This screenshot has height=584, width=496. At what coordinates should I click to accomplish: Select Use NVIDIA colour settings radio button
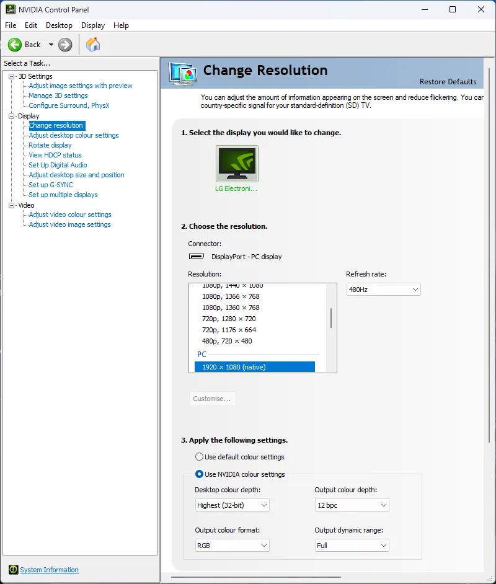(199, 474)
